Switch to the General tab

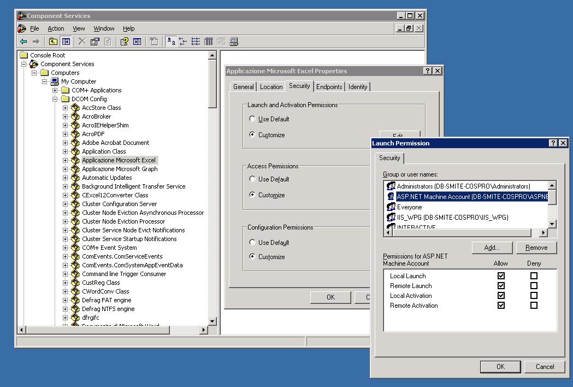(244, 87)
